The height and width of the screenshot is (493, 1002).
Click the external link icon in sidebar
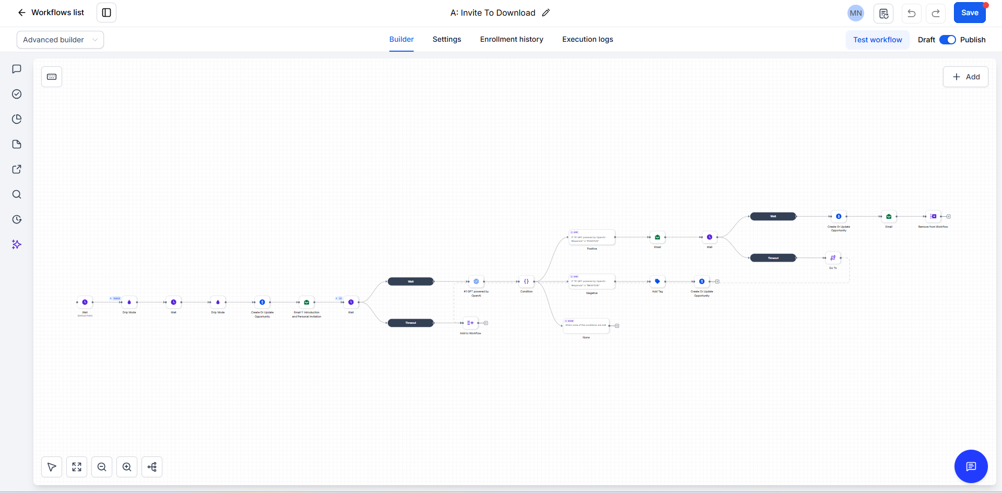17,169
